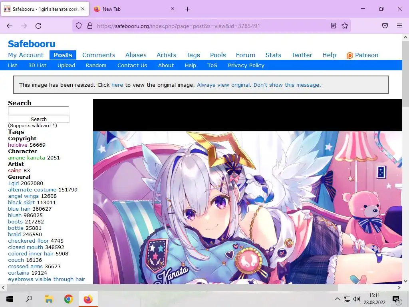This screenshot has width=409, height=307.
Task: Open a new tab with plus icon
Action: pos(188,9)
